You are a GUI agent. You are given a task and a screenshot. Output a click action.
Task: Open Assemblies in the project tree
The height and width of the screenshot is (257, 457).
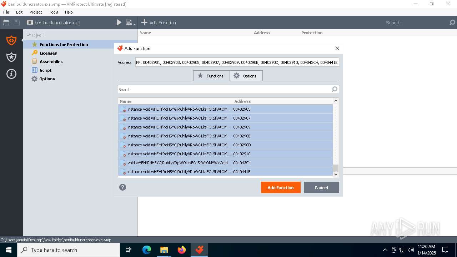(51, 62)
